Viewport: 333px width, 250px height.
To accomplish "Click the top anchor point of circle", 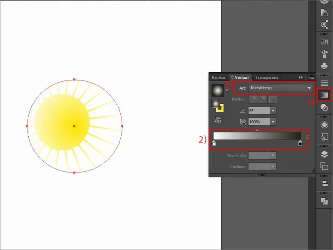I will (75, 80).
